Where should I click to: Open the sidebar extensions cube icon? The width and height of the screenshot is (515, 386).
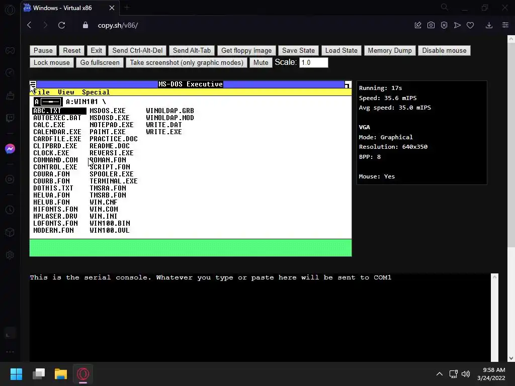point(10,232)
